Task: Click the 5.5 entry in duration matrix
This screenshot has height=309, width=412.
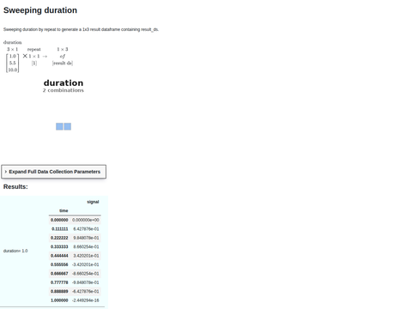Action: [13, 63]
